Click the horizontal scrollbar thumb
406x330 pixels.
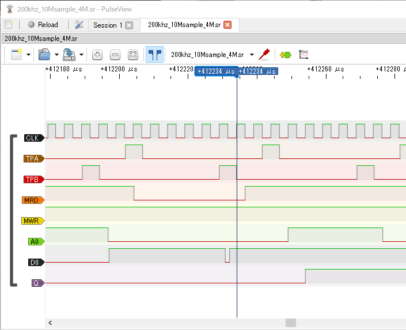point(290,323)
